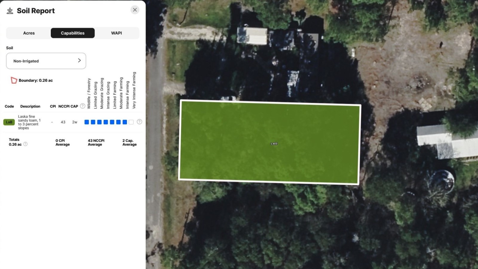The image size is (478, 269).
Task: Click the NCCPI column header
Action: pyautogui.click(x=64, y=106)
